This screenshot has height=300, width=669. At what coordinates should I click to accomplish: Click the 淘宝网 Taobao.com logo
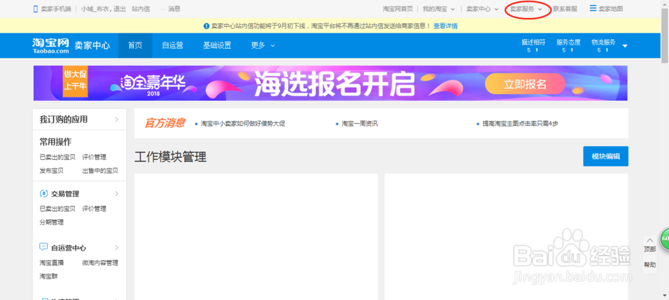point(50,45)
